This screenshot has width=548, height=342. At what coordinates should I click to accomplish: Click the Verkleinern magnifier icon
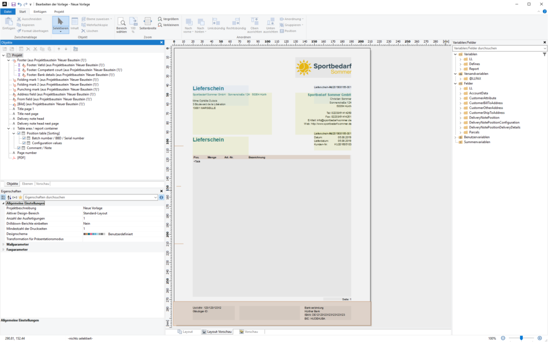point(160,25)
